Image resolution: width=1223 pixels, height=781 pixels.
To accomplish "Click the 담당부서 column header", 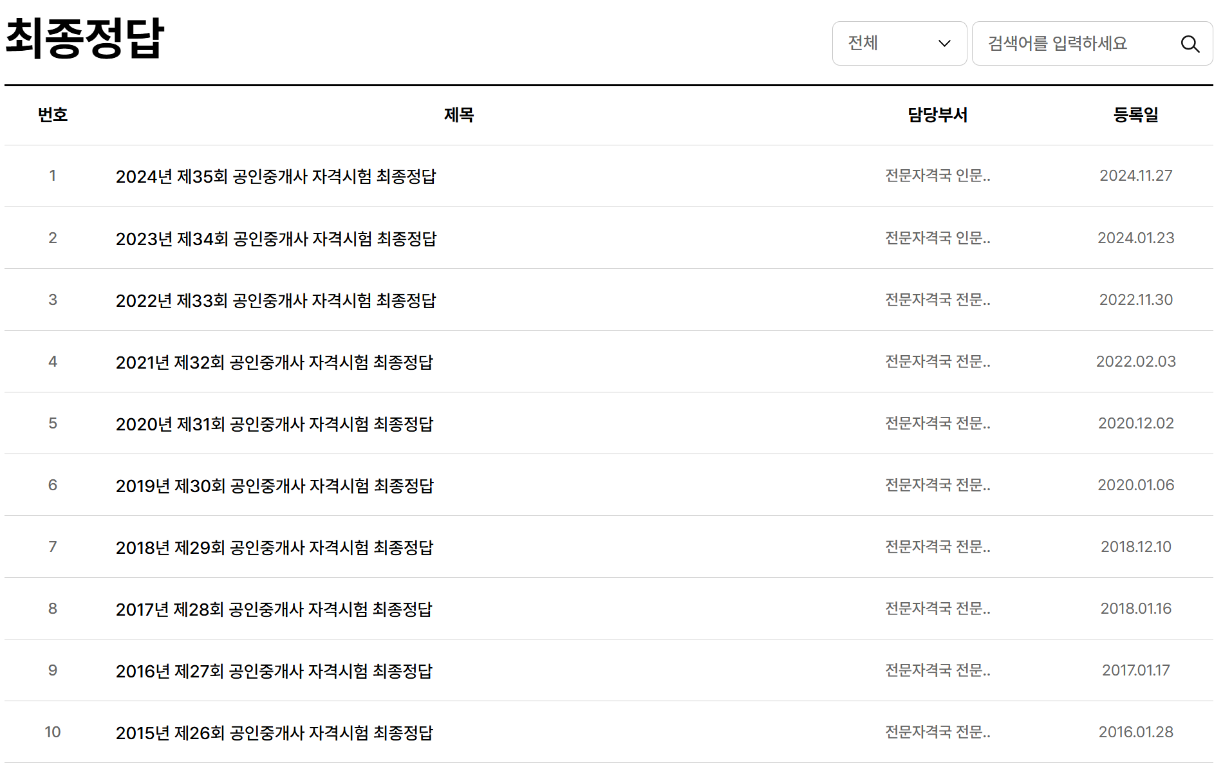I will pyautogui.click(x=937, y=115).
